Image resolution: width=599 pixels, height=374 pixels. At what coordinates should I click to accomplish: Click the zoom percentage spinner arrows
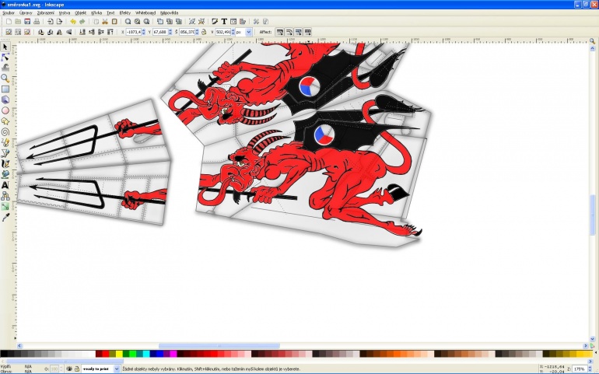590,369
